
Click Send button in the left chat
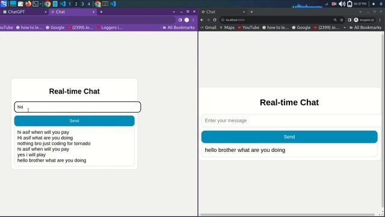point(75,121)
